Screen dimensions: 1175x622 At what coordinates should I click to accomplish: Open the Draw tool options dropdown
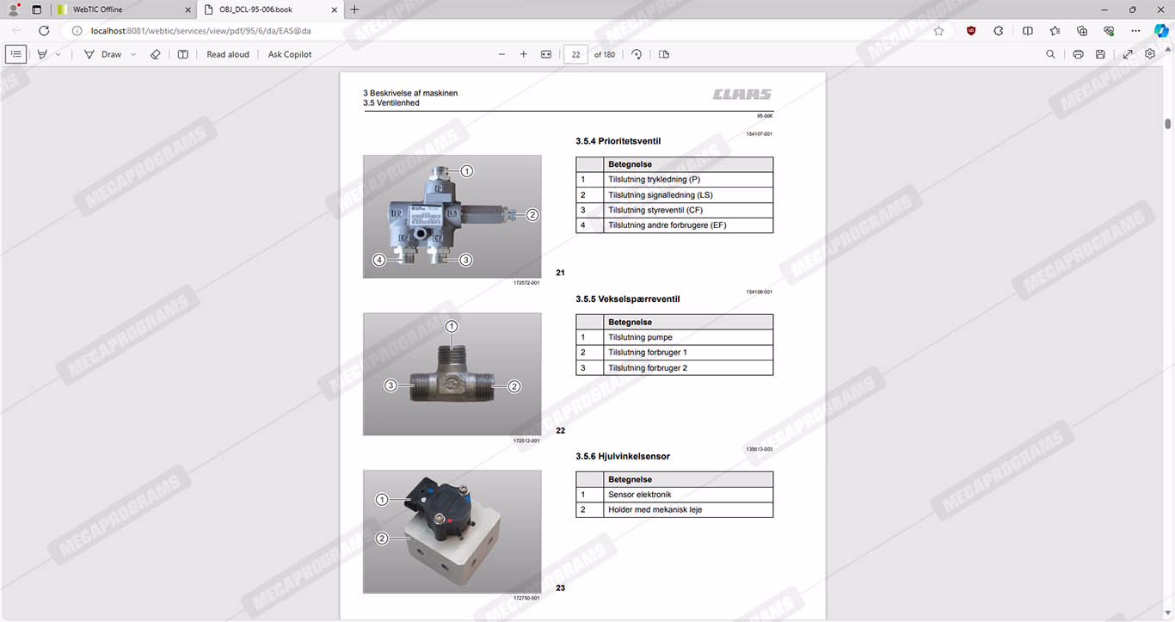[133, 54]
